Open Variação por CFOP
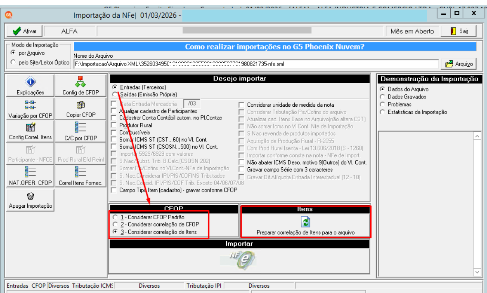The width and height of the screenshot is (487, 293). tap(30, 108)
